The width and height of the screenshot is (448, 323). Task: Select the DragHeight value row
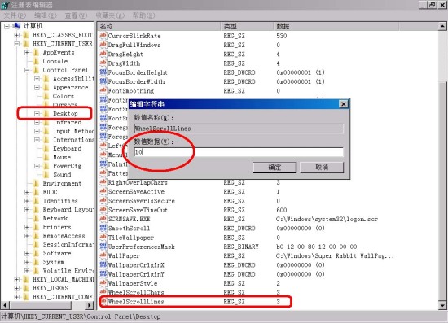190,54
